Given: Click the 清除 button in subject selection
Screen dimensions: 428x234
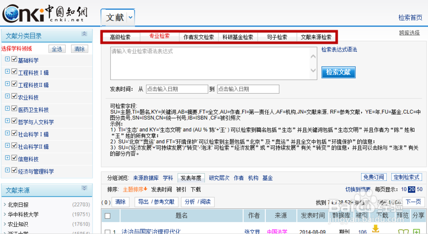Looking at the screenshot, I should 80,49.
